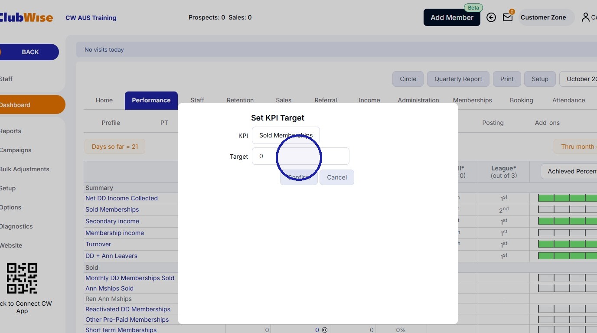
Task: Click Cancel in Set KPI Target dialog
Action: click(x=337, y=177)
